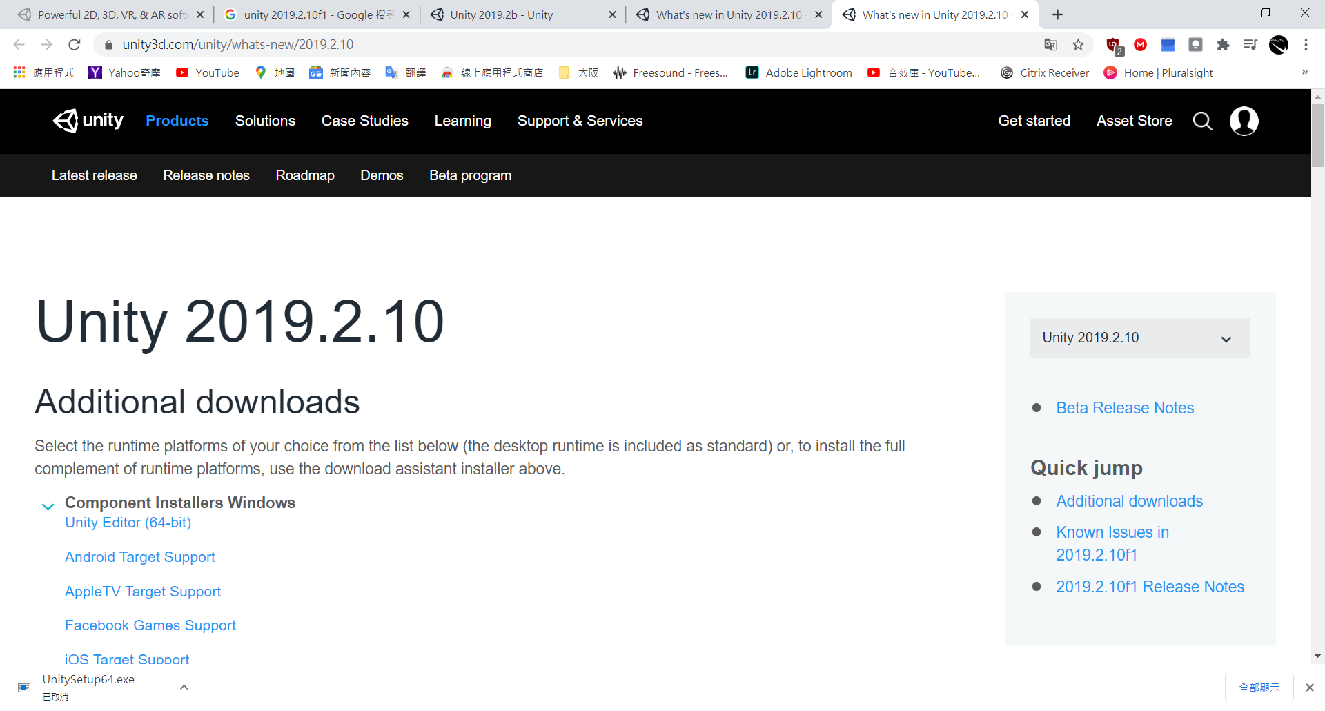Open the Home Pluralsight bookmark

1159,72
